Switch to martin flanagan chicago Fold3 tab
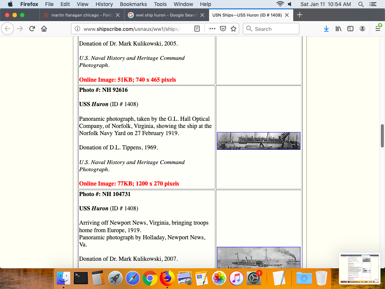 pos(81,15)
